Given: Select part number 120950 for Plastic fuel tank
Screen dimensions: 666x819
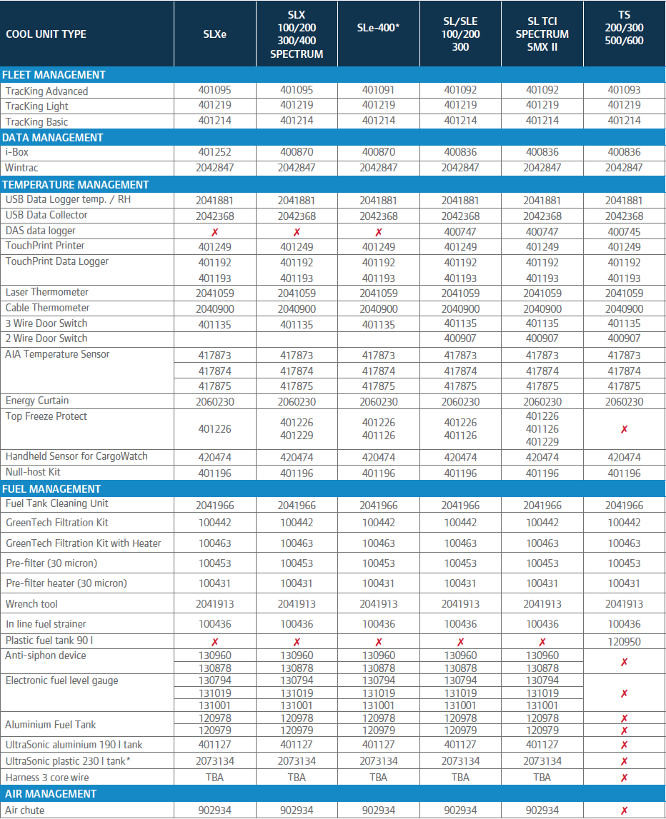Looking at the screenshot, I should point(624,641).
